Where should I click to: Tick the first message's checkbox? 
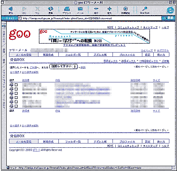coord(16,85)
